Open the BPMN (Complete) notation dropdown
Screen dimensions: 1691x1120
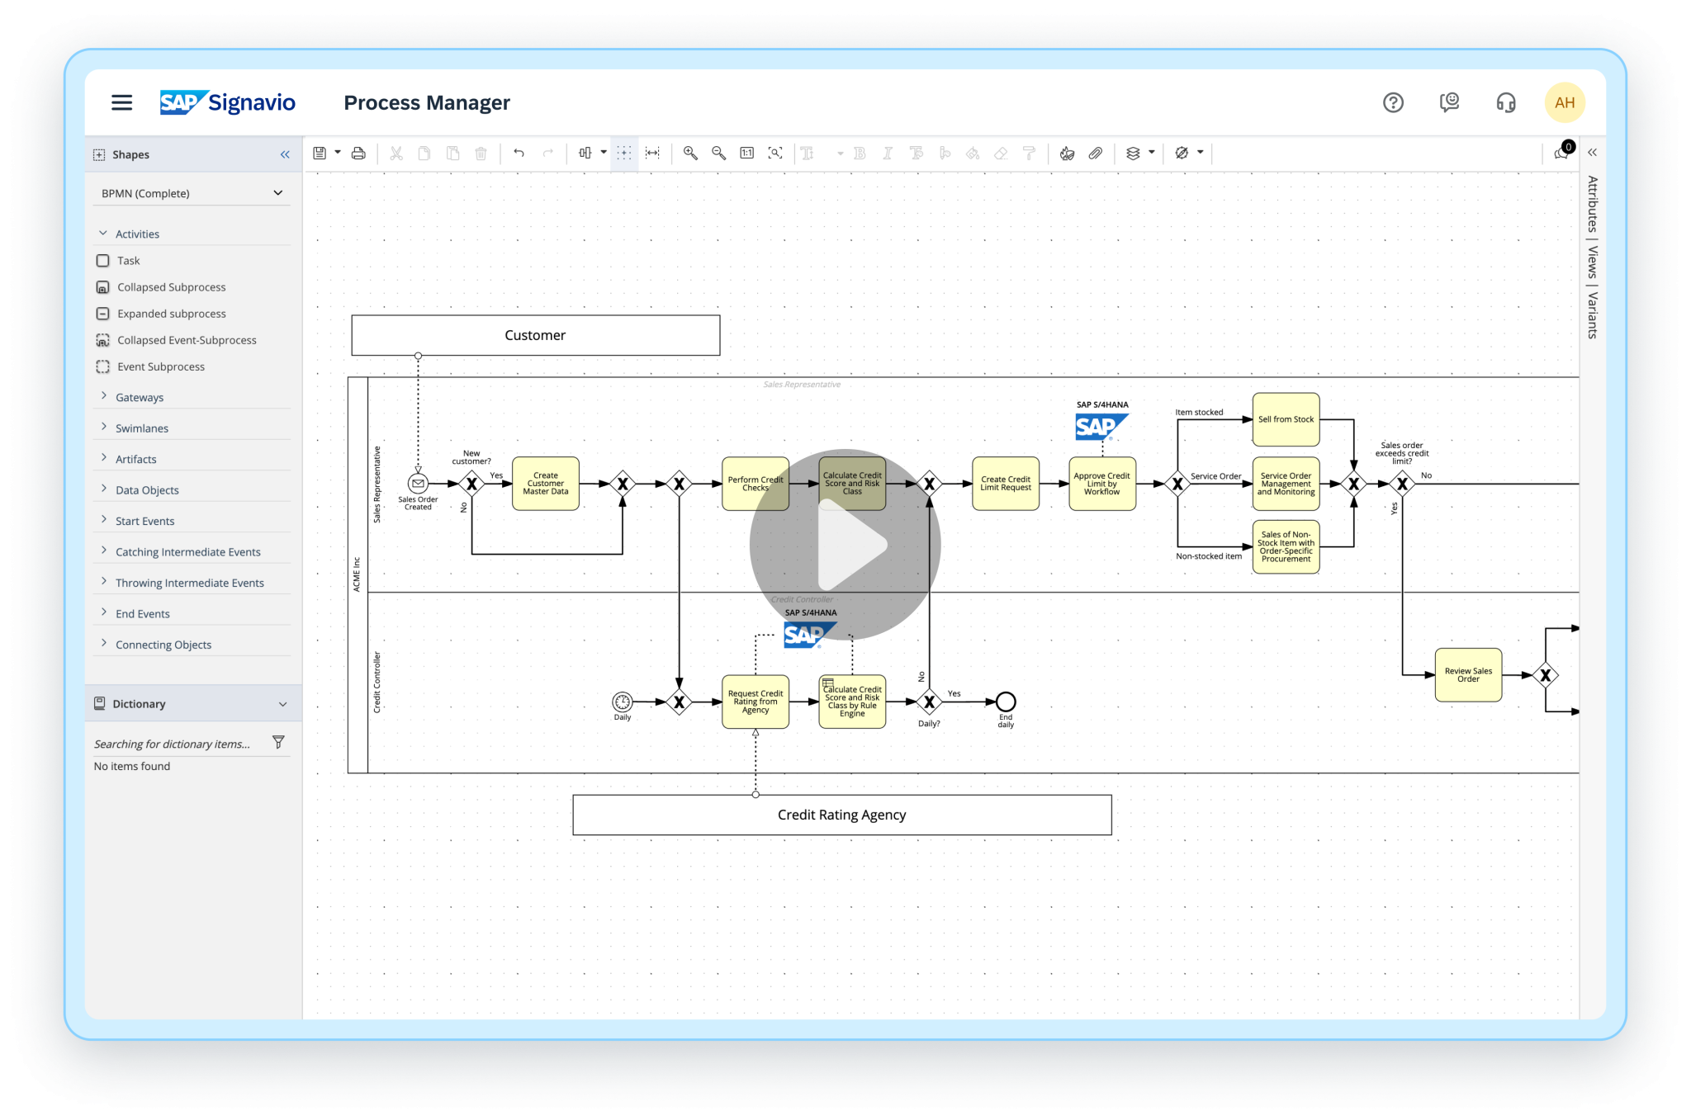click(192, 192)
